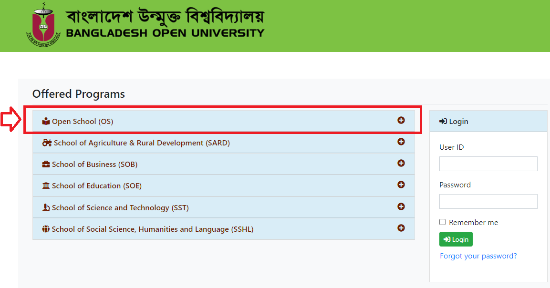The width and height of the screenshot is (550, 288).
Task: Click the sign-in icon in Login panel header
Action: 443,121
